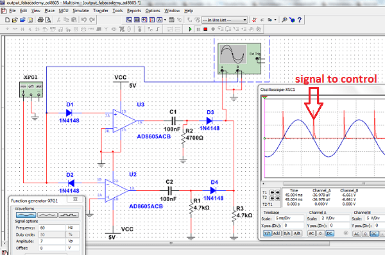Enable Add timebase mode
This screenshot has width=385, height=255.
[x=277, y=233]
